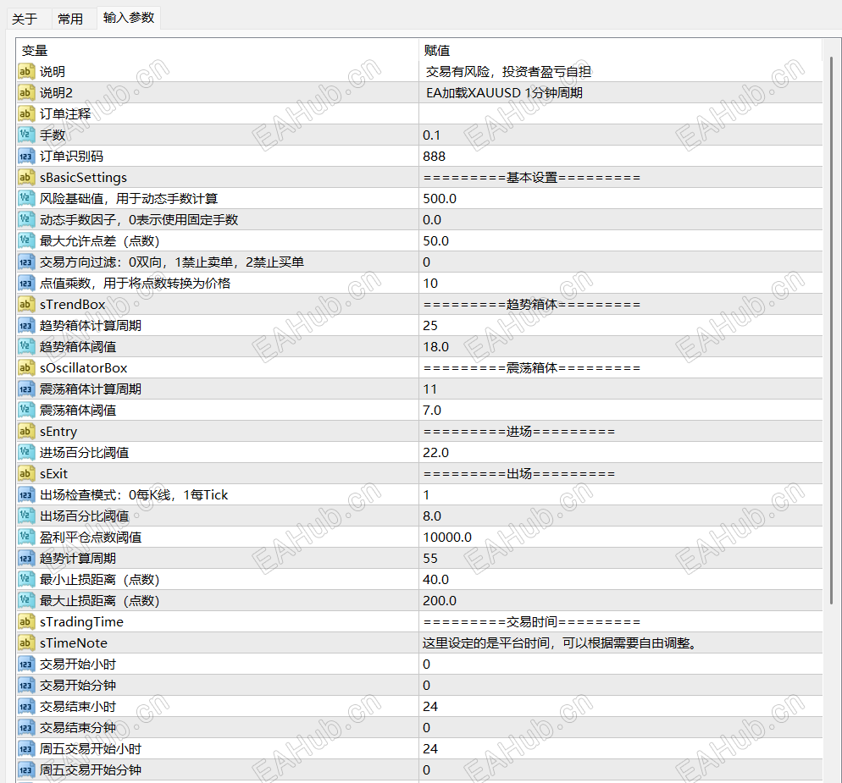
Task: Select the 交易结束分钟 variable name
Action: pos(78,728)
